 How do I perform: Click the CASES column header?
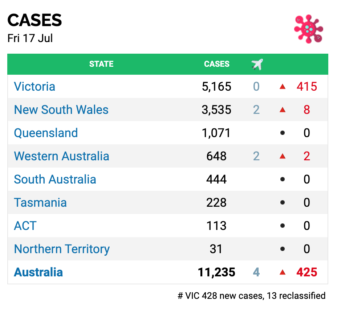217,64
